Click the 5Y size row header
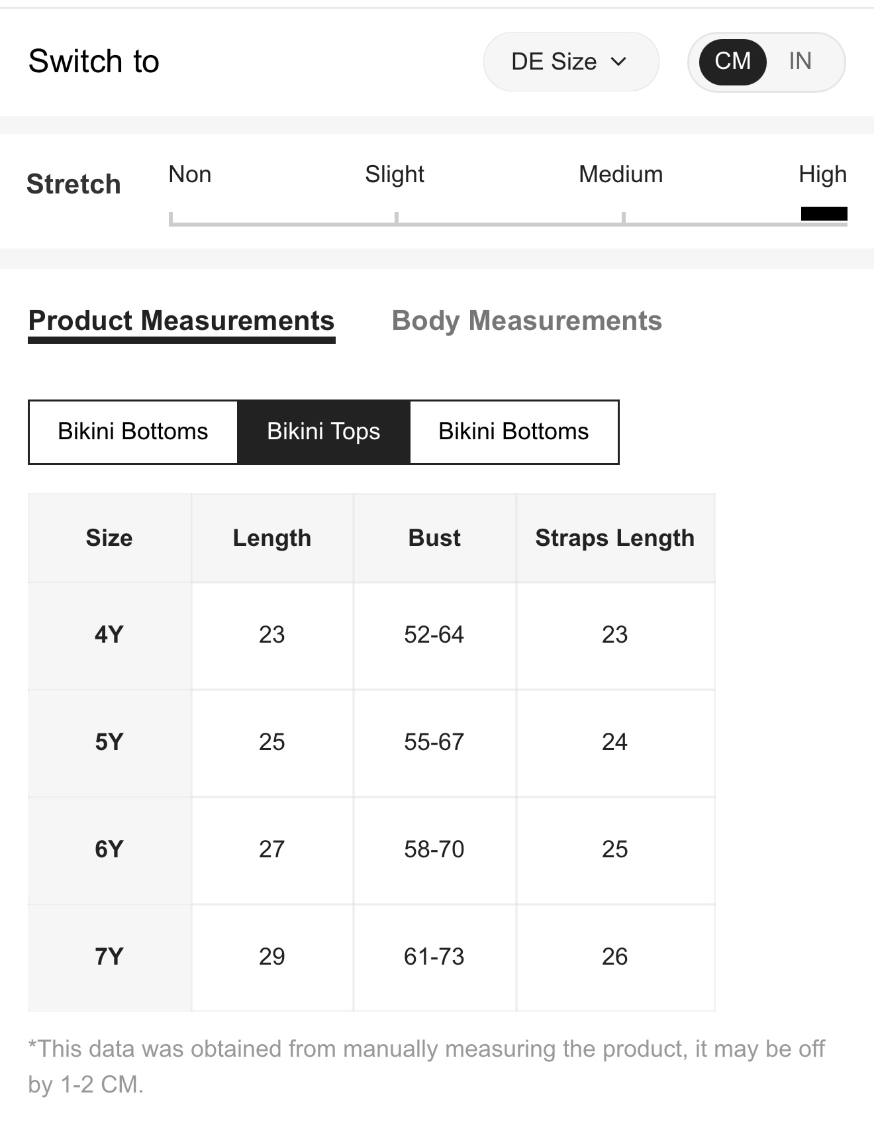874x1121 pixels. point(109,742)
